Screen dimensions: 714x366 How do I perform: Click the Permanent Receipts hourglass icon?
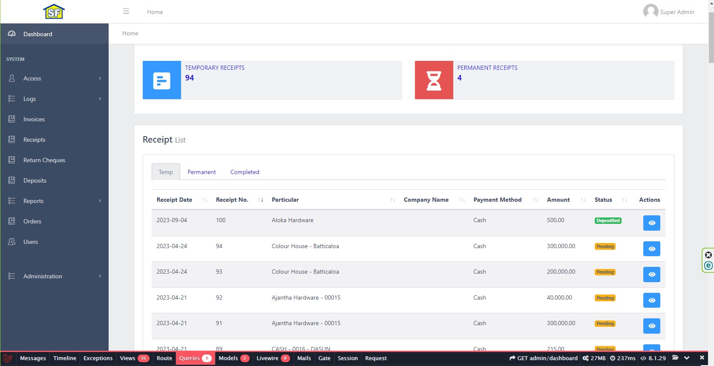pos(434,80)
